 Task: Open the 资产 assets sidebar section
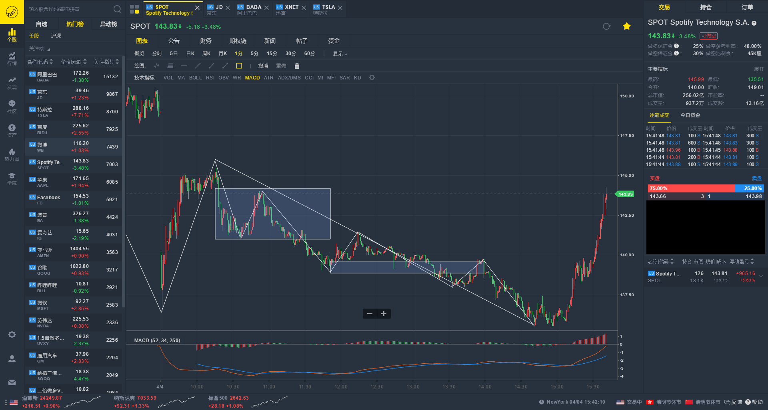coord(12,131)
